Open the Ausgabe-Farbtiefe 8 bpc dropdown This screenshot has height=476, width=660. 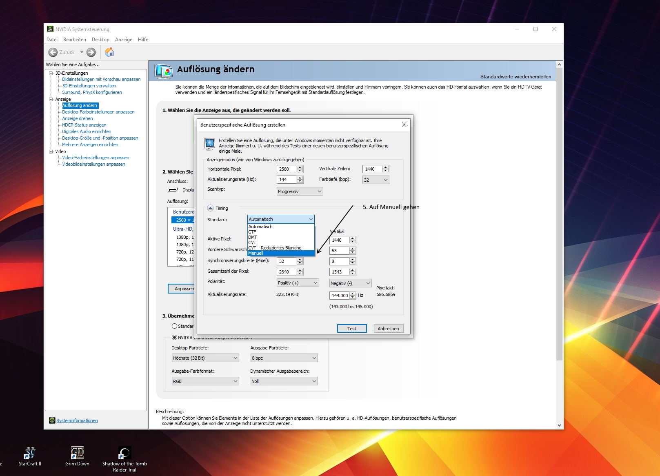point(284,358)
